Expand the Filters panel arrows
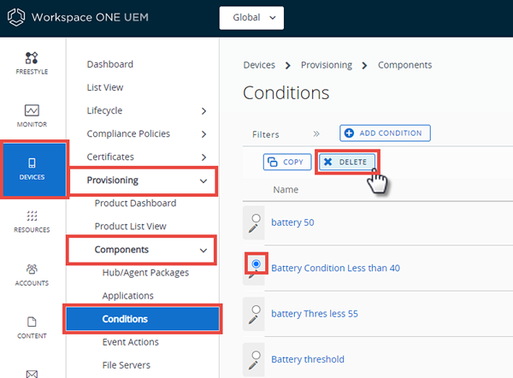 (x=316, y=134)
